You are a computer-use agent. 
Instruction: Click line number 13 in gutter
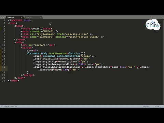click(4, 53)
